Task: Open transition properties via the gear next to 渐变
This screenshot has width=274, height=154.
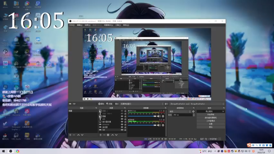Action: (193, 112)
